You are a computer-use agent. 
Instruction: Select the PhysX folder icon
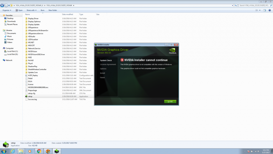pos(26,63)
